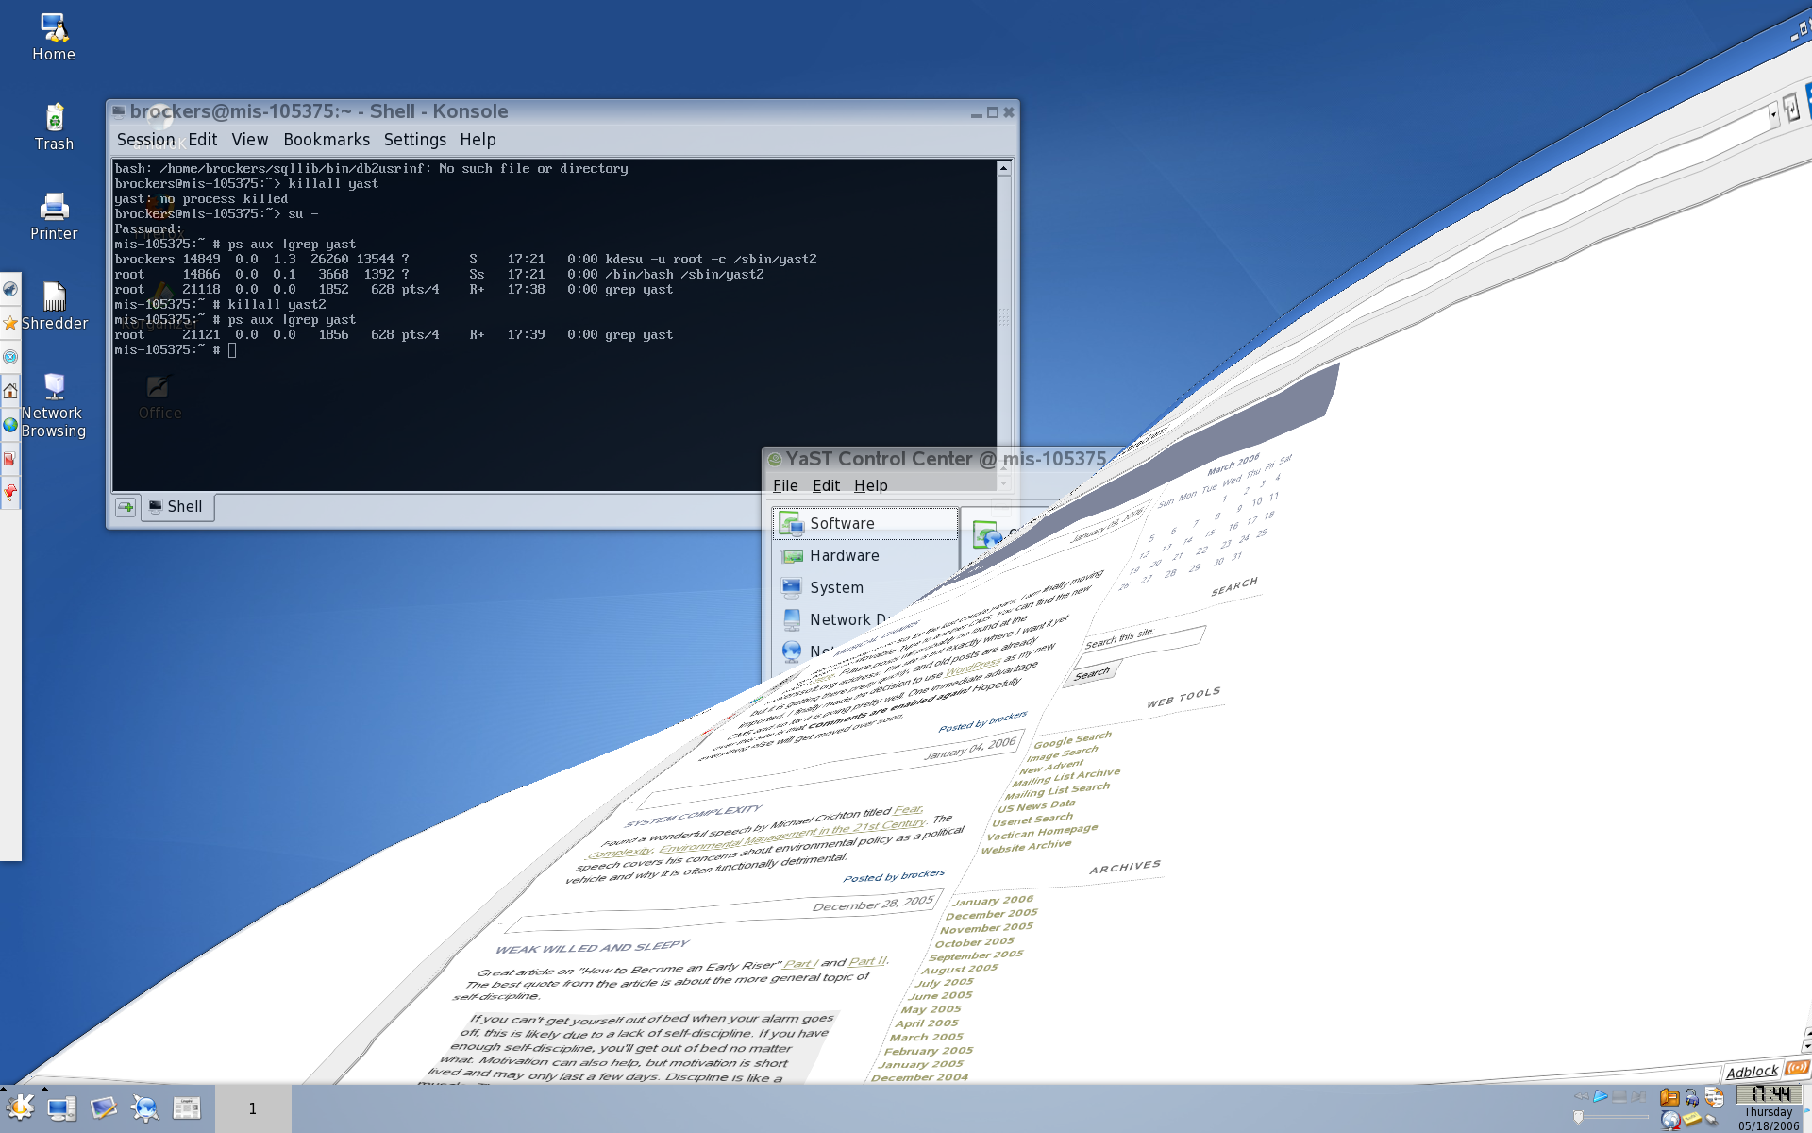Launch Konqueror web browser from the panel
The width and height of the screenshot is (1812, 1133).
[x=144, y=1108]
